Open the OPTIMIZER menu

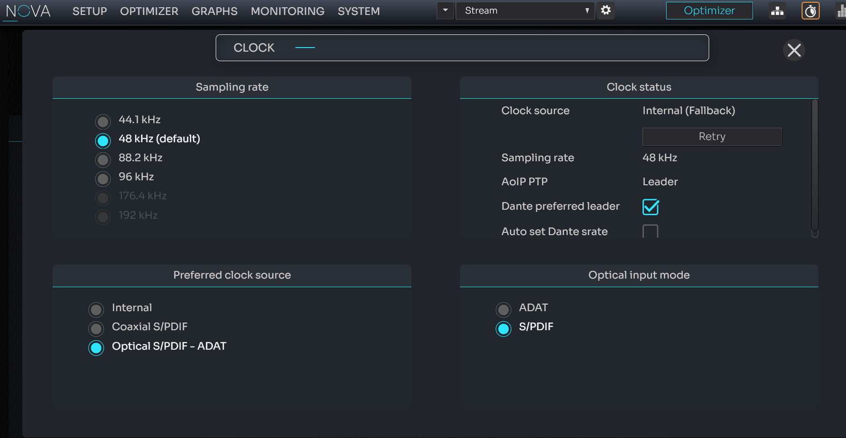click(x=149, y=11)
